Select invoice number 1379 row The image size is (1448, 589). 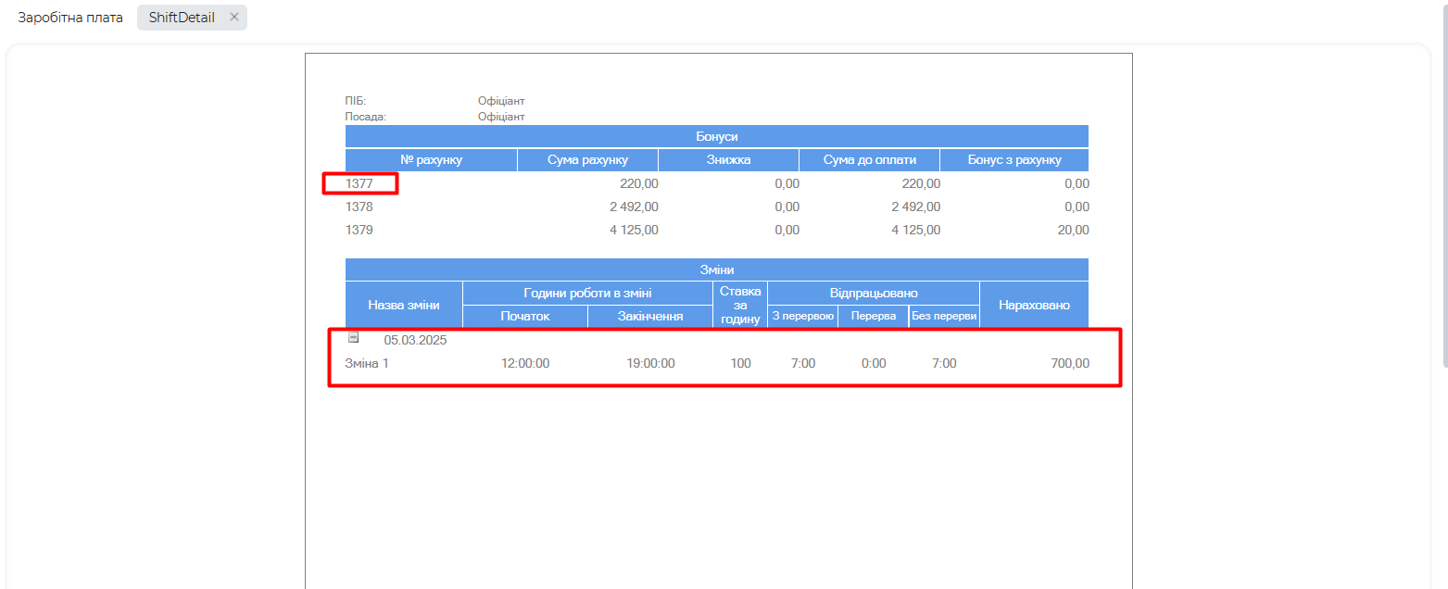point(359,230)
